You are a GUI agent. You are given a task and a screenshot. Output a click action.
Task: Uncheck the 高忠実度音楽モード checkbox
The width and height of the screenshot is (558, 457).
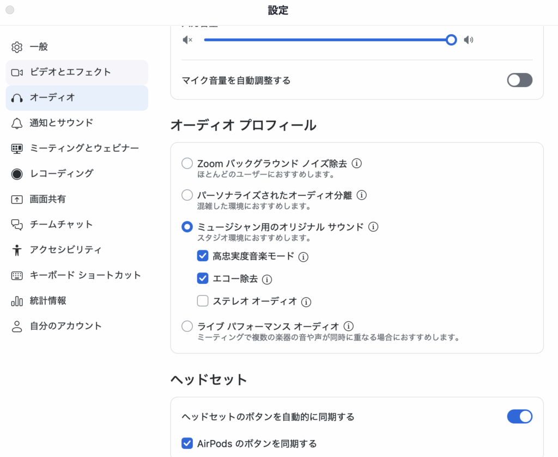point(203,256)
